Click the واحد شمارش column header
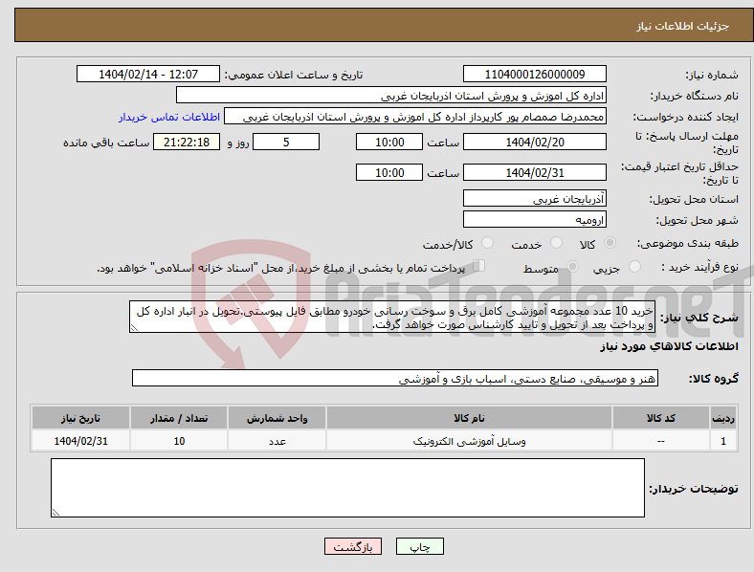Screen dimensions: 754x572 pos(277,418)
